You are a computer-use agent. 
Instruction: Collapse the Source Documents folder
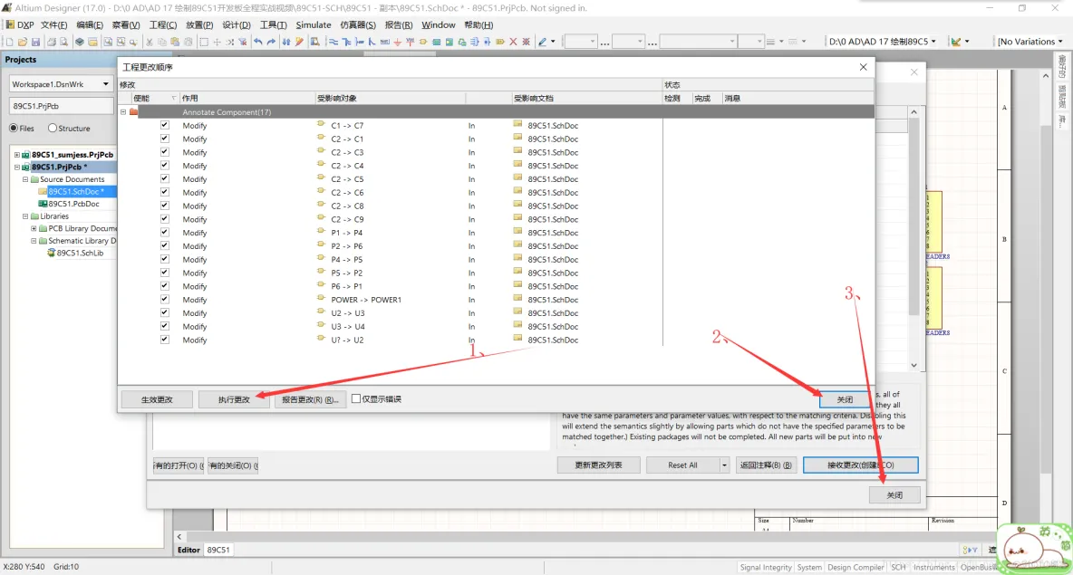(25, 179)
